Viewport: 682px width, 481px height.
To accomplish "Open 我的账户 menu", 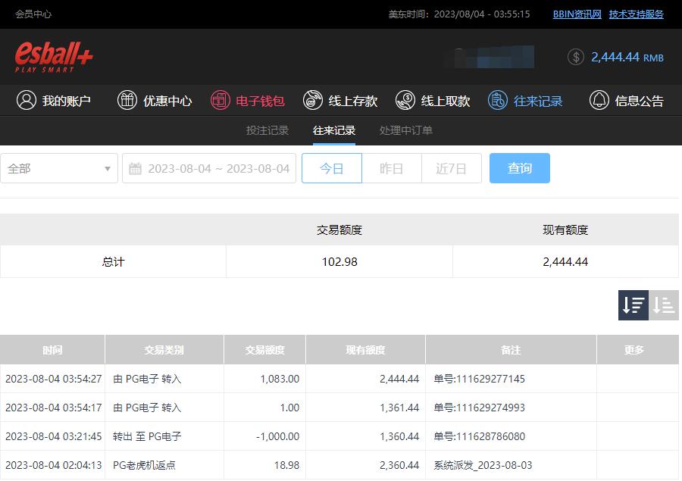I will point(54,101).
